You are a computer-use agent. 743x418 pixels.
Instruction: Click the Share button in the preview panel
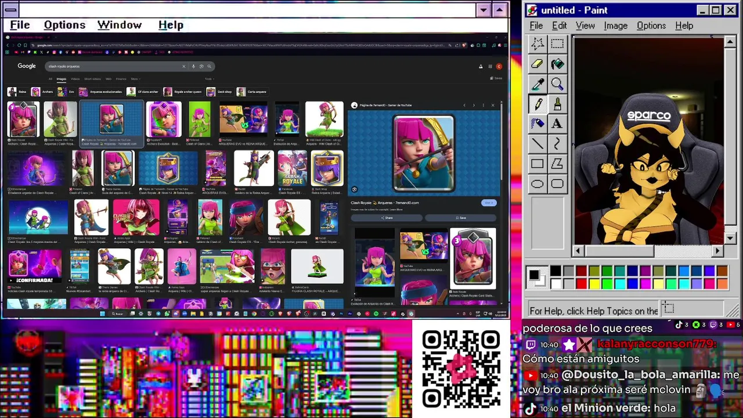coord(387,218)
